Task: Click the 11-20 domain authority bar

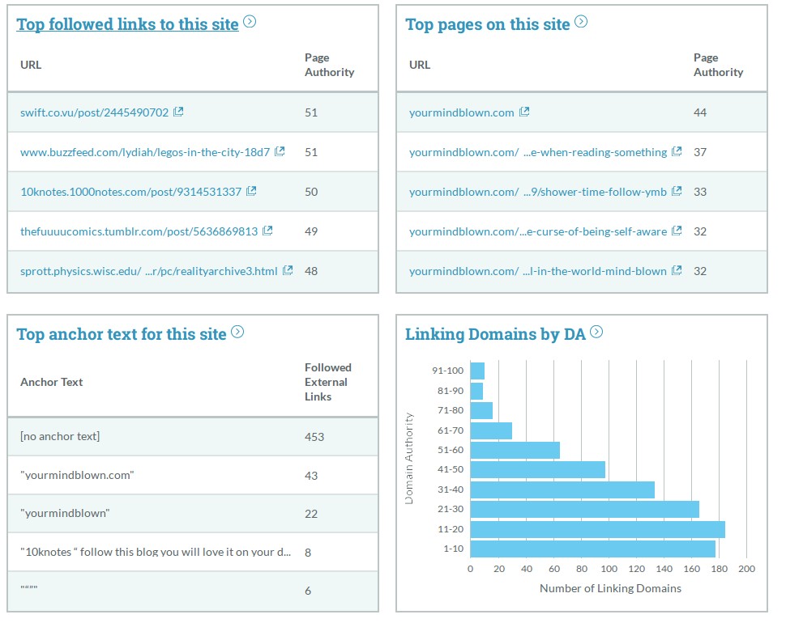Action: point(597,529)
